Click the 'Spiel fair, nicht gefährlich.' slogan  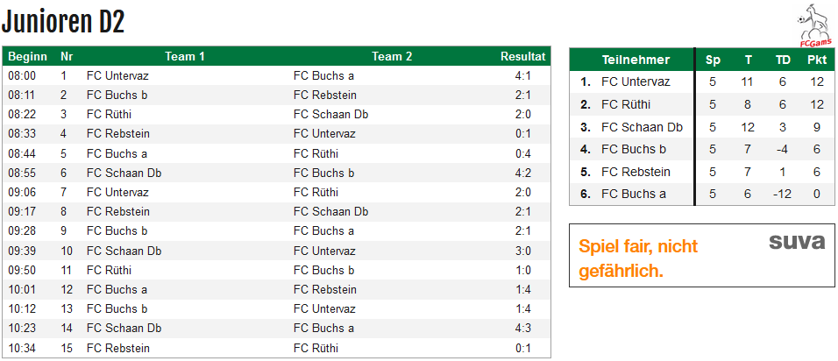[x=638, y=258]
